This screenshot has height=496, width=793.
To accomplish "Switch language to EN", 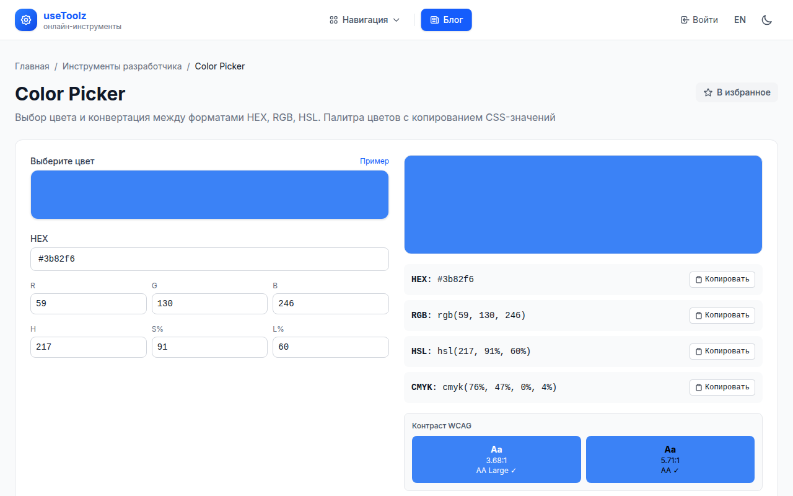I will (740, 20).
